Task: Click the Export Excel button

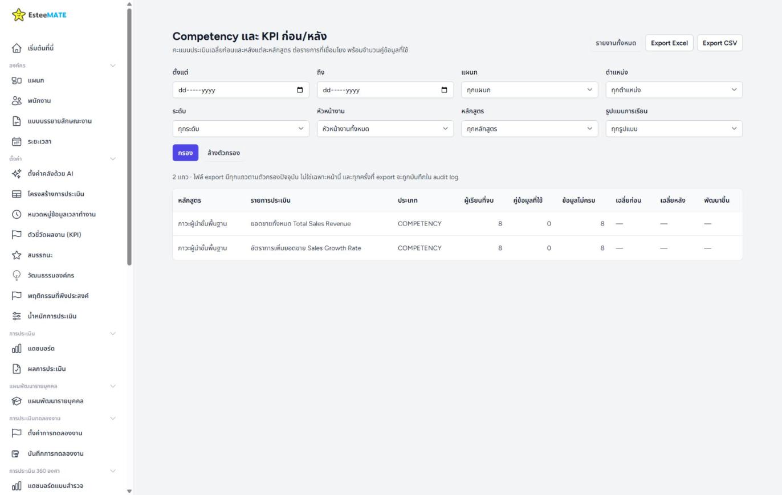Action: pyautogui.click(x=669, y=43)
